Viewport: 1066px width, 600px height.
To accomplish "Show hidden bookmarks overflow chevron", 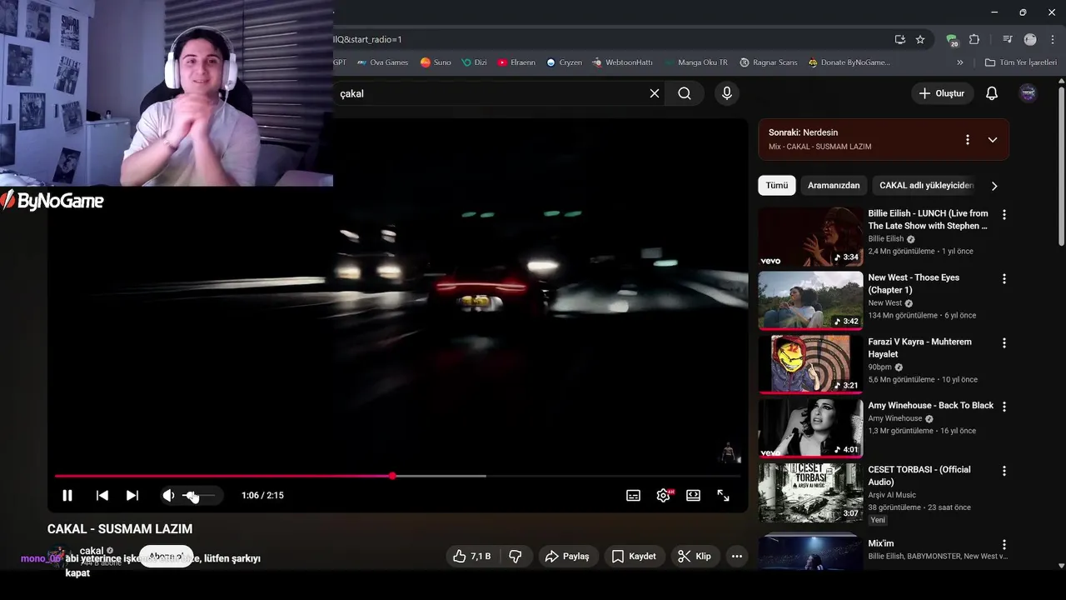I will [959, 62].
